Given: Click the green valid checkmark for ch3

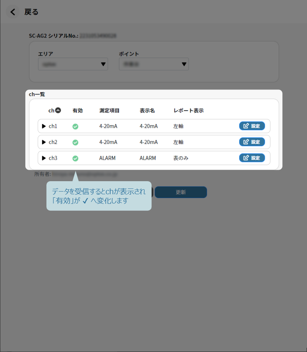Looking at the screenshot, I should [75, 159].
